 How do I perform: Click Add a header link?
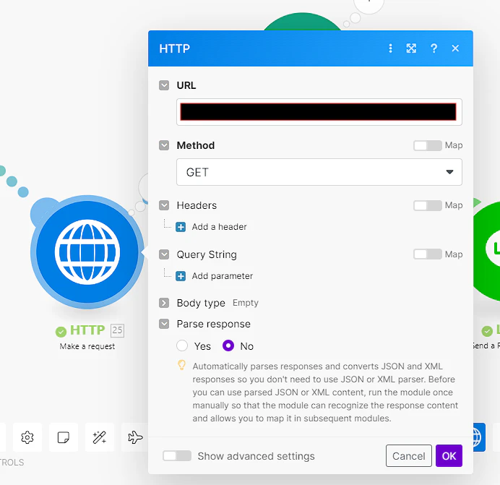click(x=219, y=227)
